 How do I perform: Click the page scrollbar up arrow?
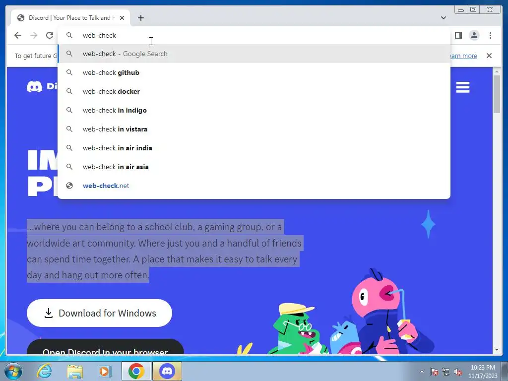tap(497, 71)
